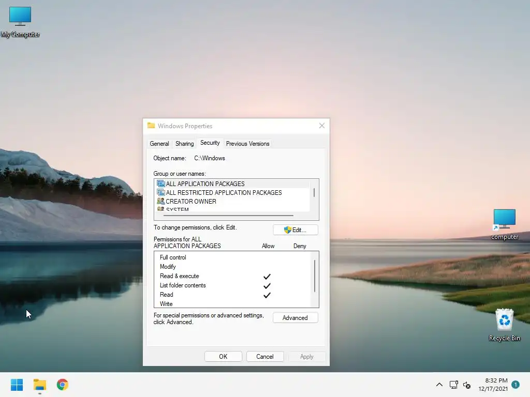Click the Full control permission row

coord(232,257)
